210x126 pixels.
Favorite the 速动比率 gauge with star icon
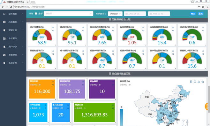[x=83, y=31]
